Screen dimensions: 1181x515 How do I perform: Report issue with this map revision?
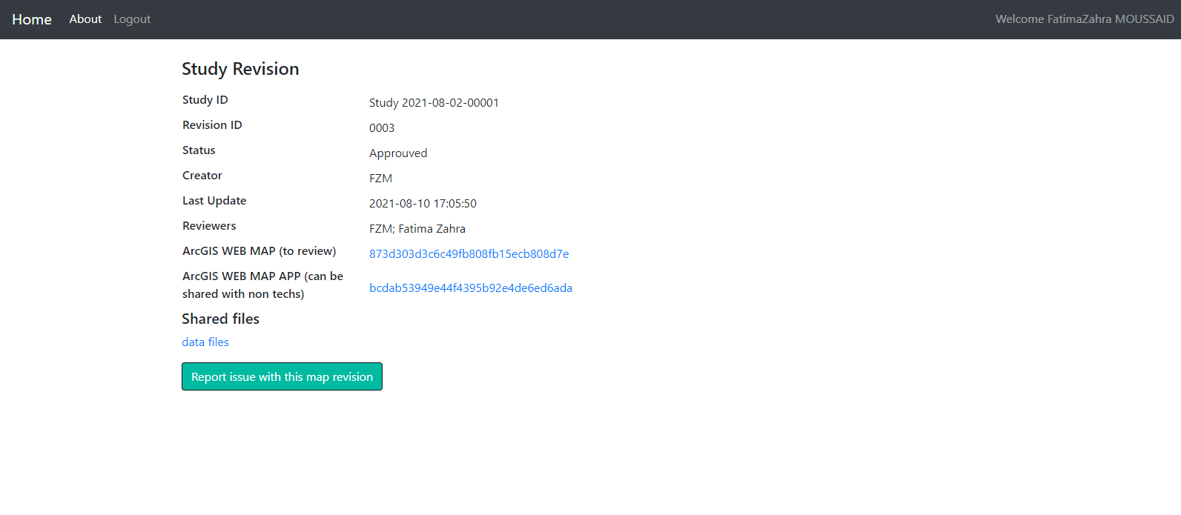pos(282,376)
